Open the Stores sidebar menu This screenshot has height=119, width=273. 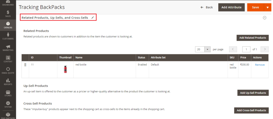click(8, 93)
